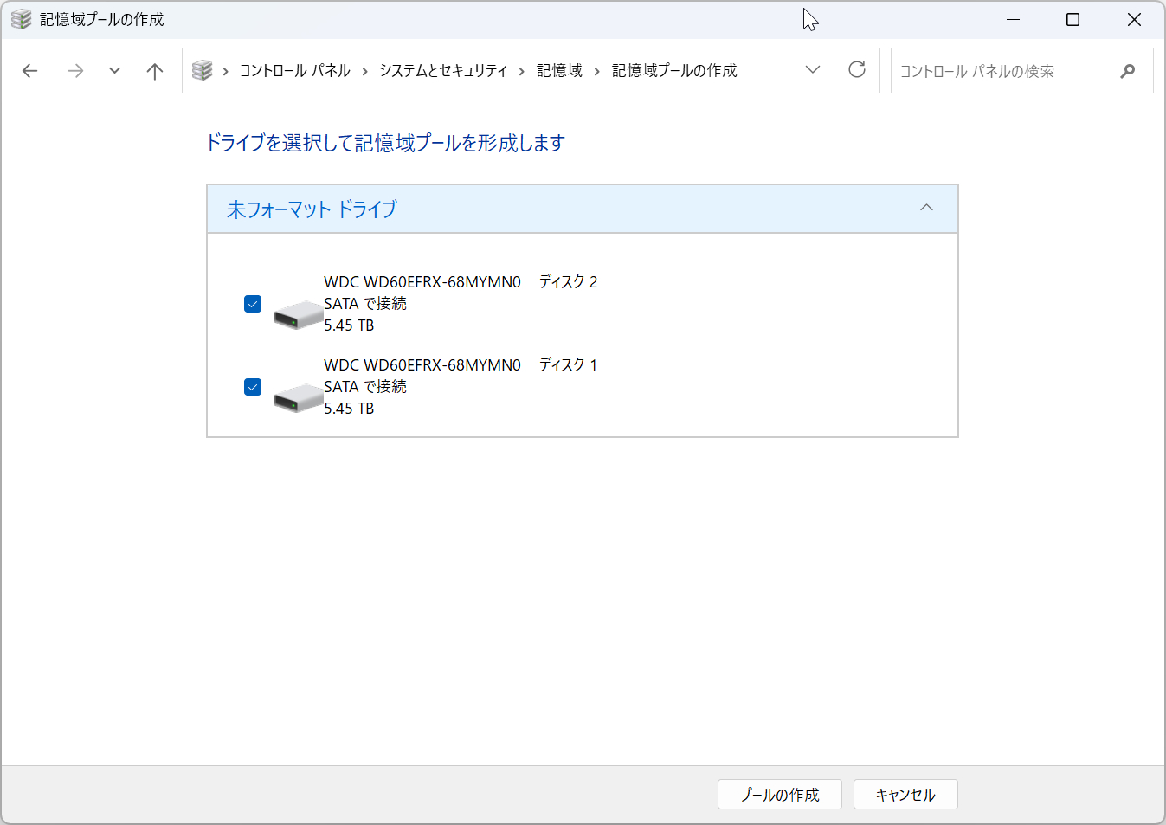Open the address bar history dropdown
The image size is (1166, 825).
[812, 70]
